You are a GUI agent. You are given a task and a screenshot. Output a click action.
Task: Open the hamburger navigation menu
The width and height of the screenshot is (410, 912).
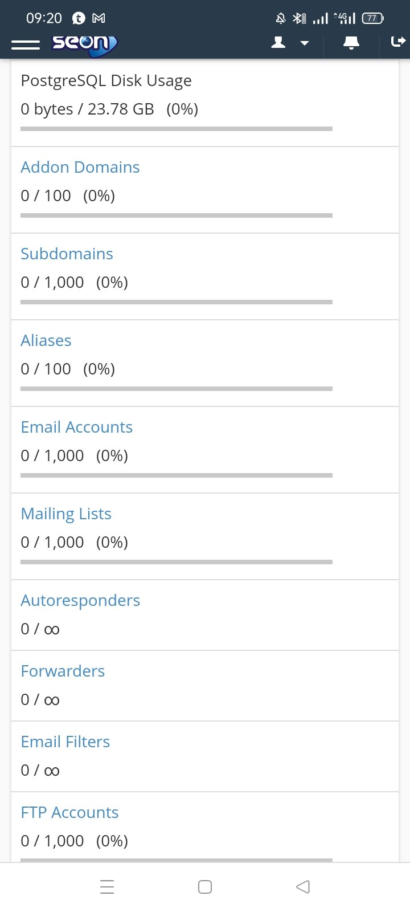(x=26, y=44)
